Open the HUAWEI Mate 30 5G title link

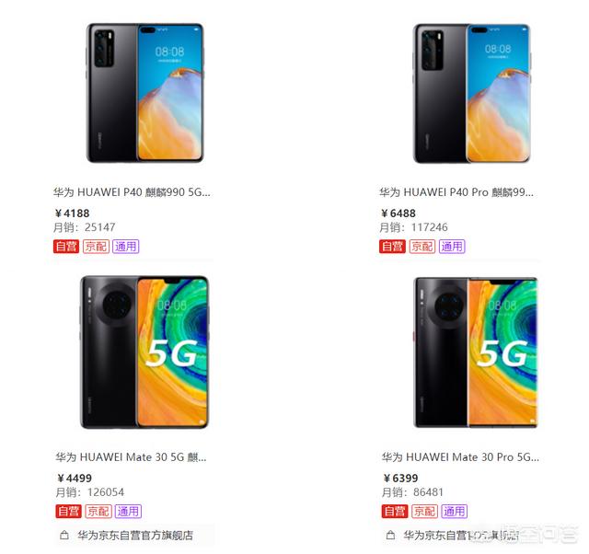[131, 457]
